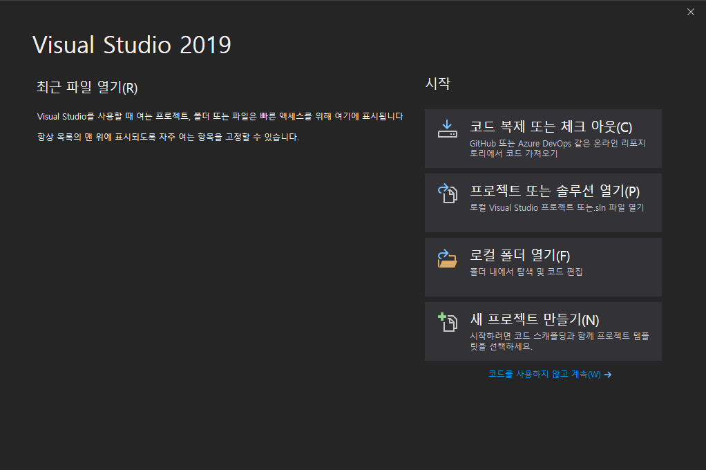The image size is (706, 470).
Task: Follow 코드를 사용하지 않고 계속(W) link
Action: [550, 375]
